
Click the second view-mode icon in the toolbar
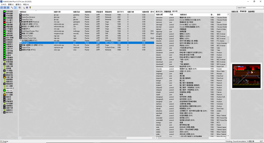pyautogui.click(x=5, y=8)
